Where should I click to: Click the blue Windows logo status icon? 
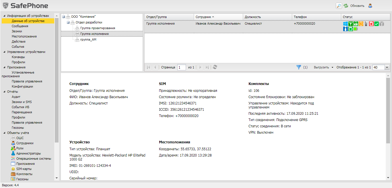(x=346, y=24)
